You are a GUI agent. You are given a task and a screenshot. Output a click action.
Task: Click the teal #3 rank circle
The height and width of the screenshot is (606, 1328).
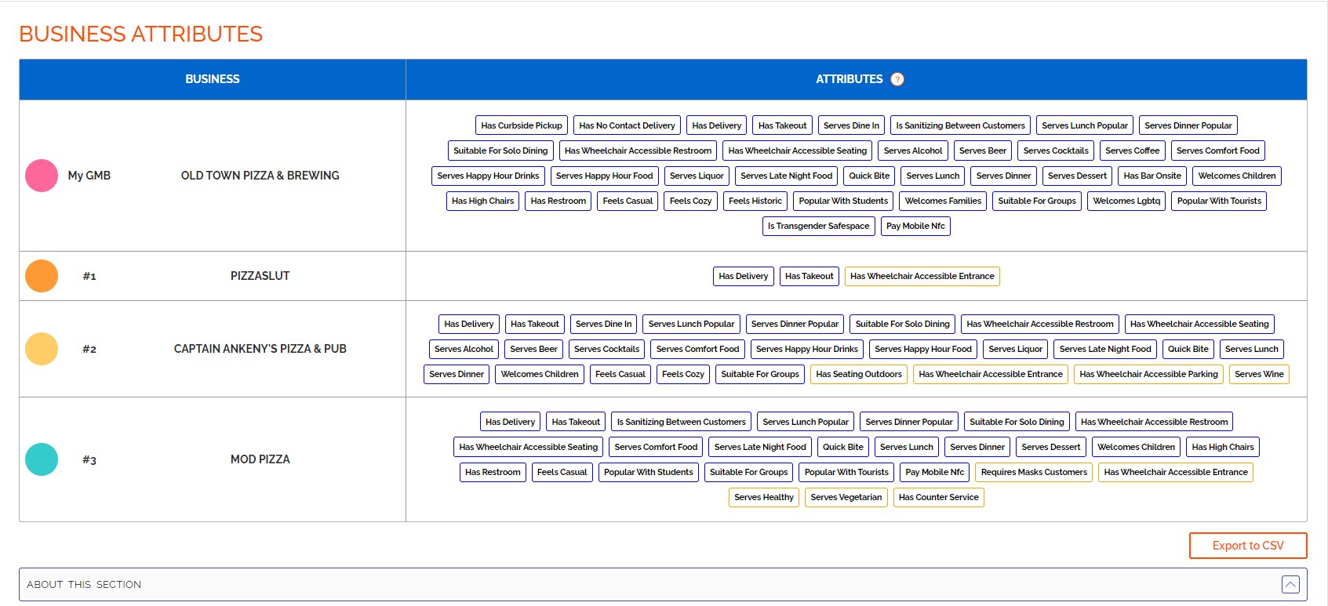click(x=42, y=459)
